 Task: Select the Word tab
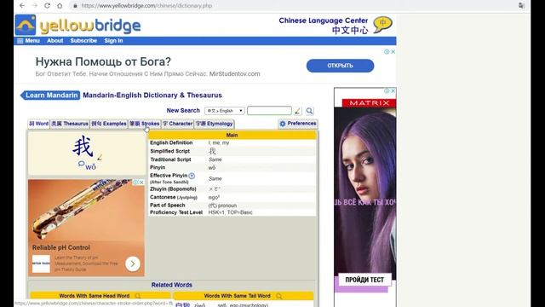[x=39, y=124]
